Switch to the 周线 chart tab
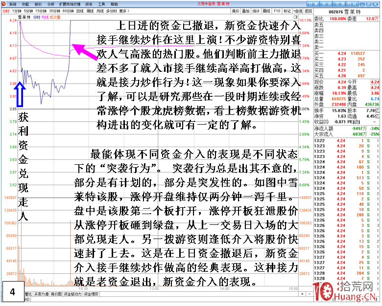The width and height of the screenshot is (382, 306). click(x=90, y=11)
